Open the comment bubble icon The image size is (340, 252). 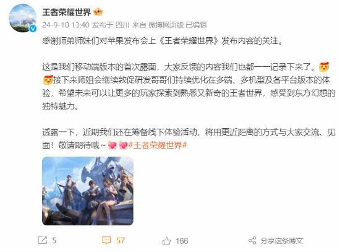[106, 240]
